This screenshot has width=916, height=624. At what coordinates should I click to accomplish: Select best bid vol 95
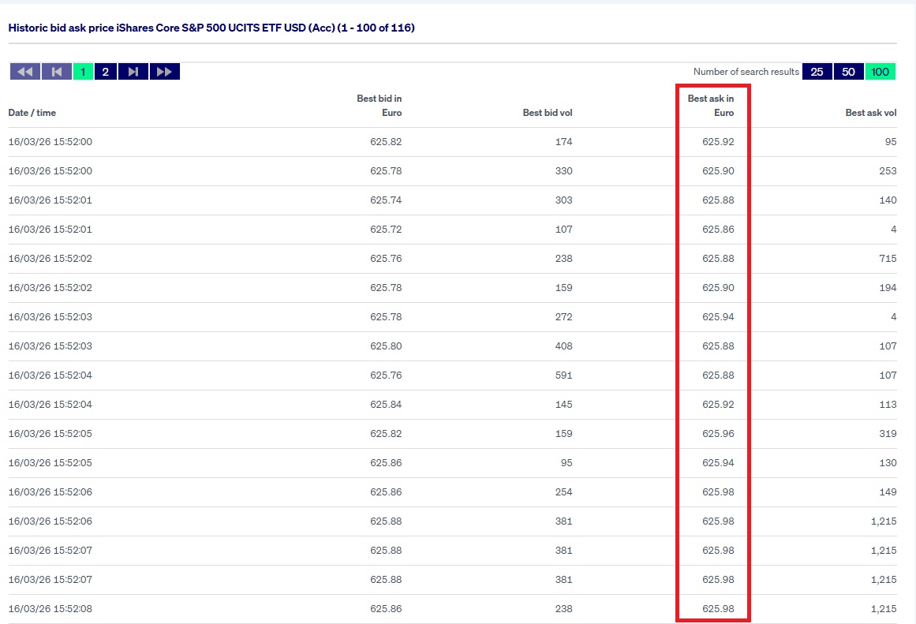pos(566,463)
